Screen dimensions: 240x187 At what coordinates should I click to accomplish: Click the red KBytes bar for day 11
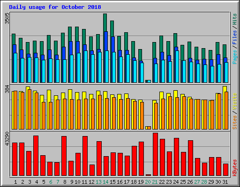coord(85,156)
